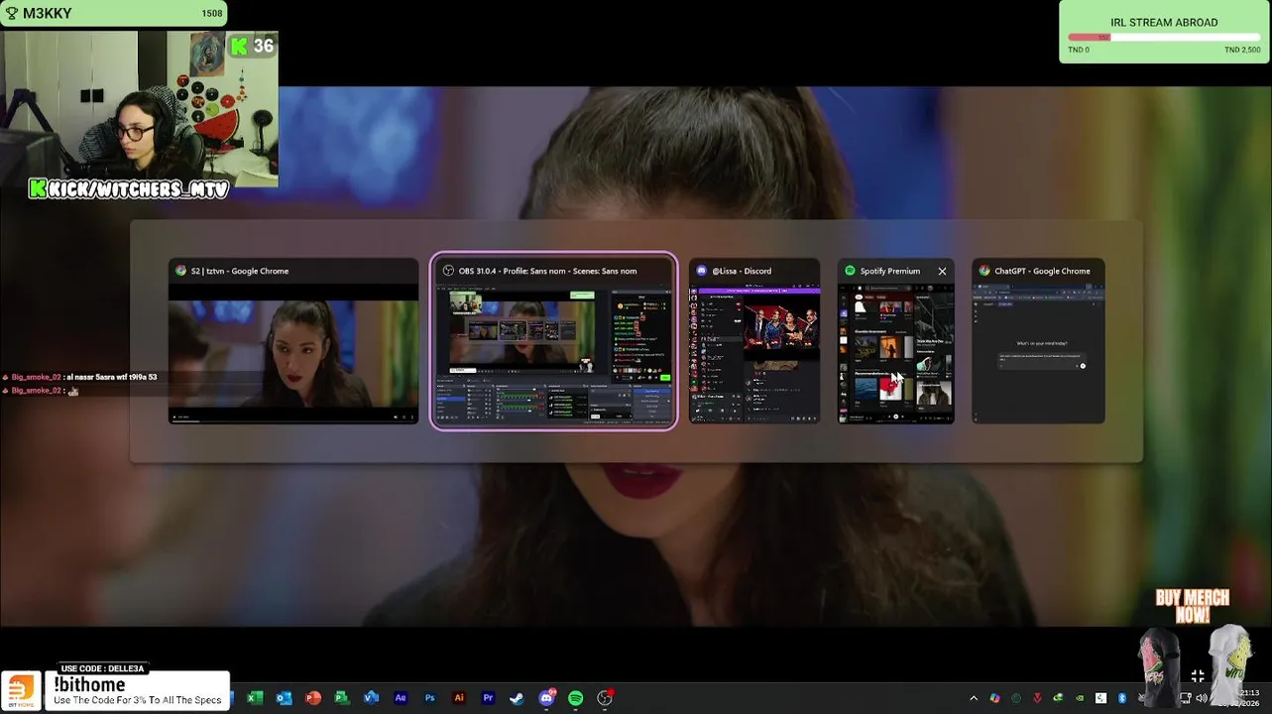The image size is (1272, 714).
Task: Select the OBS 31.0.4 window thumbnail
Action: pyautogui.click(x=554, y=341)
